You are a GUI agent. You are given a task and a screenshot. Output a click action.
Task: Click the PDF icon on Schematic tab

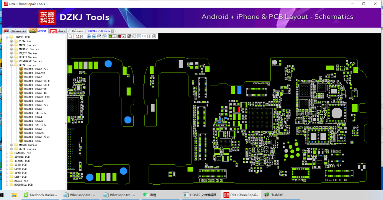pos(7,31)
